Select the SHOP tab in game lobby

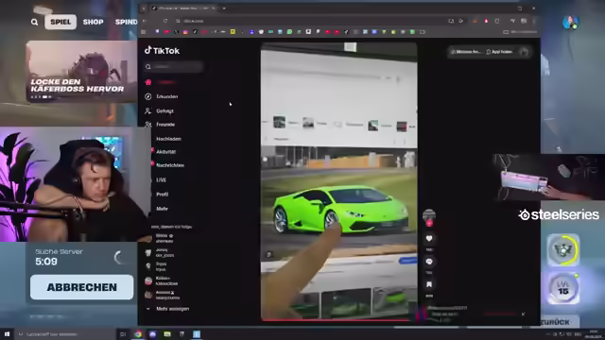(93, 22)
